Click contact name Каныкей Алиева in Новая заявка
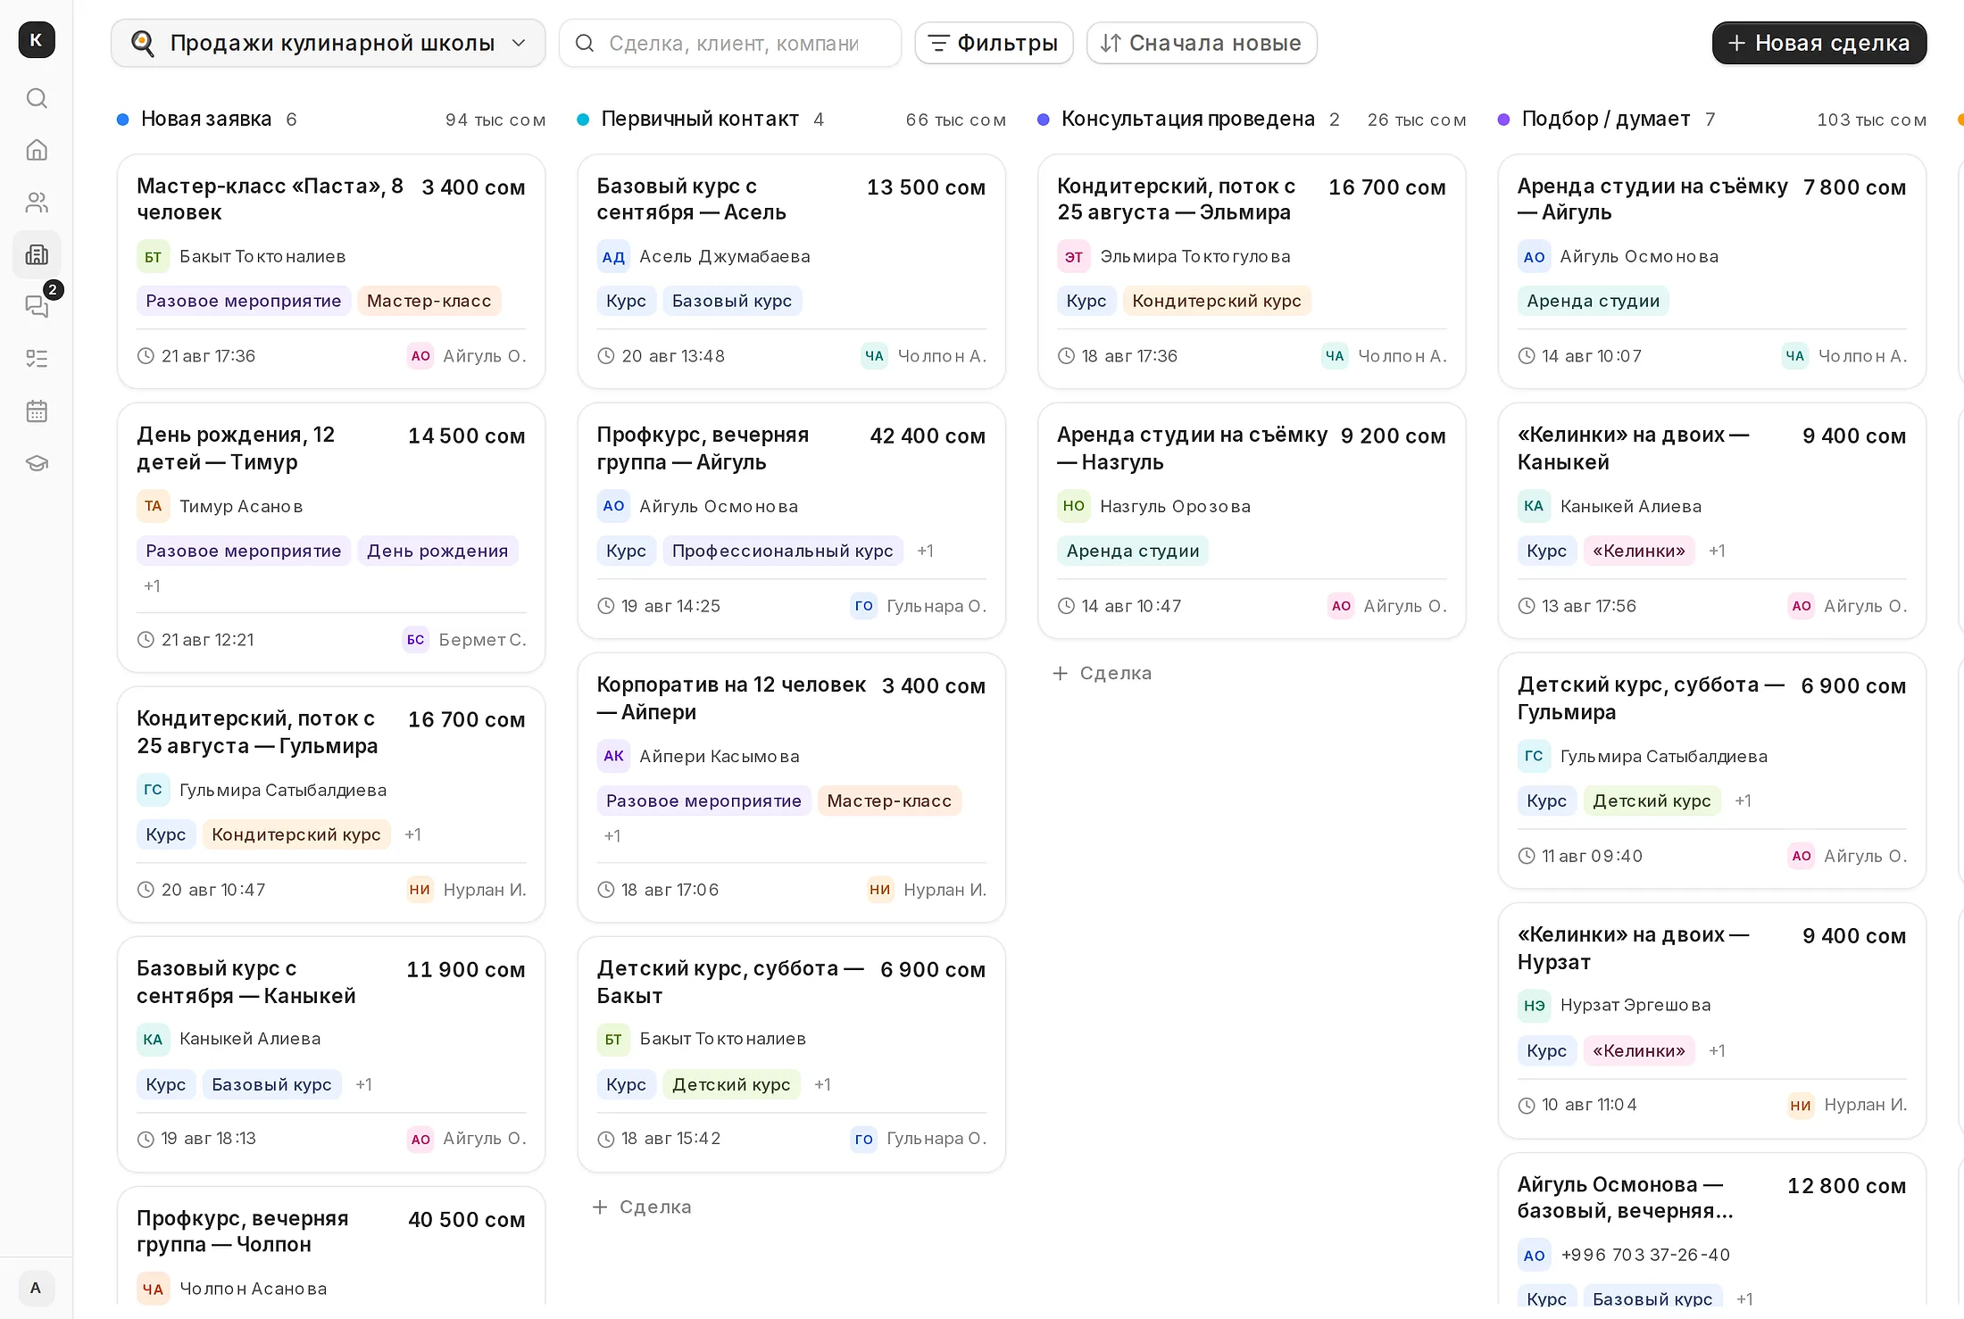Image resolution: width=1964 pixels, height=1319 pixels. pyautogui.click(x=250, y=1039)
